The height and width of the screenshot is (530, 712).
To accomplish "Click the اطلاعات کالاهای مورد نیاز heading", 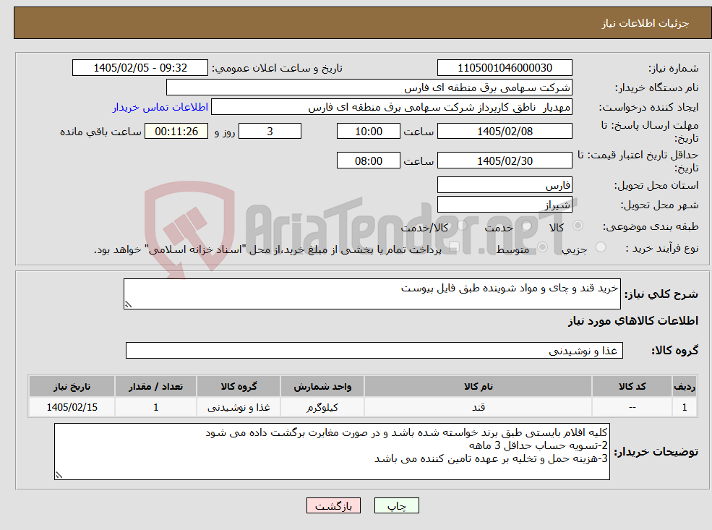I will (x=632, y=321).
